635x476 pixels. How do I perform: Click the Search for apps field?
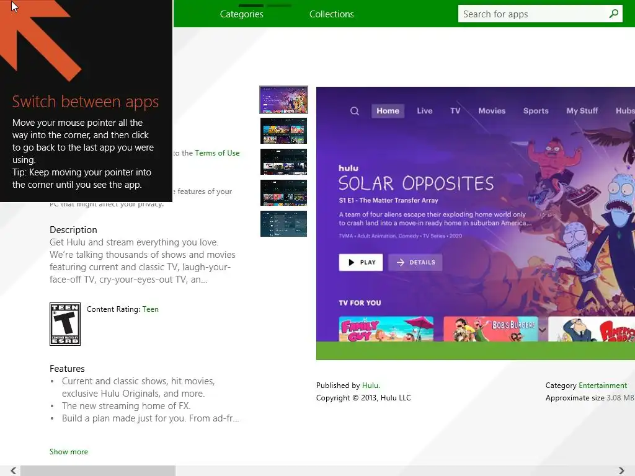click(540, 14)
